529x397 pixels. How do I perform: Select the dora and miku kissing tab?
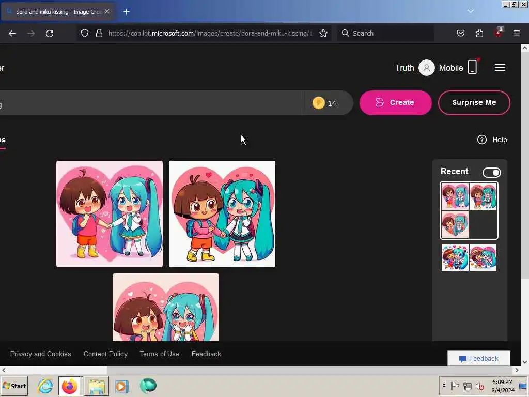tap(58, 12)
